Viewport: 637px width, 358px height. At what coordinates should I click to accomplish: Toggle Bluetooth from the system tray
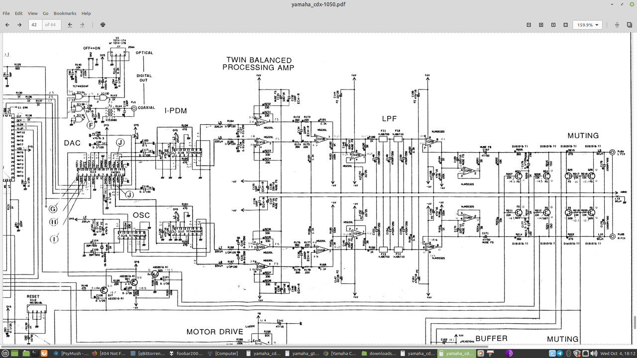[568, 353]
